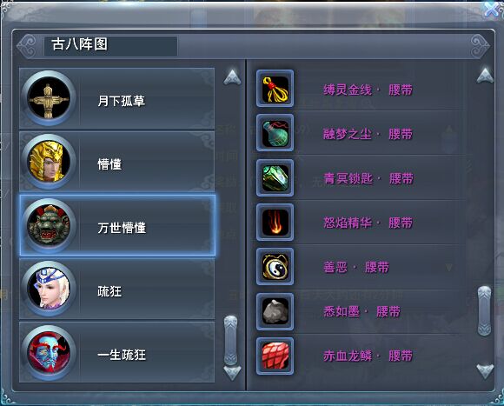Select the 万世懵懂 boss entry

[x=117, y=225]
